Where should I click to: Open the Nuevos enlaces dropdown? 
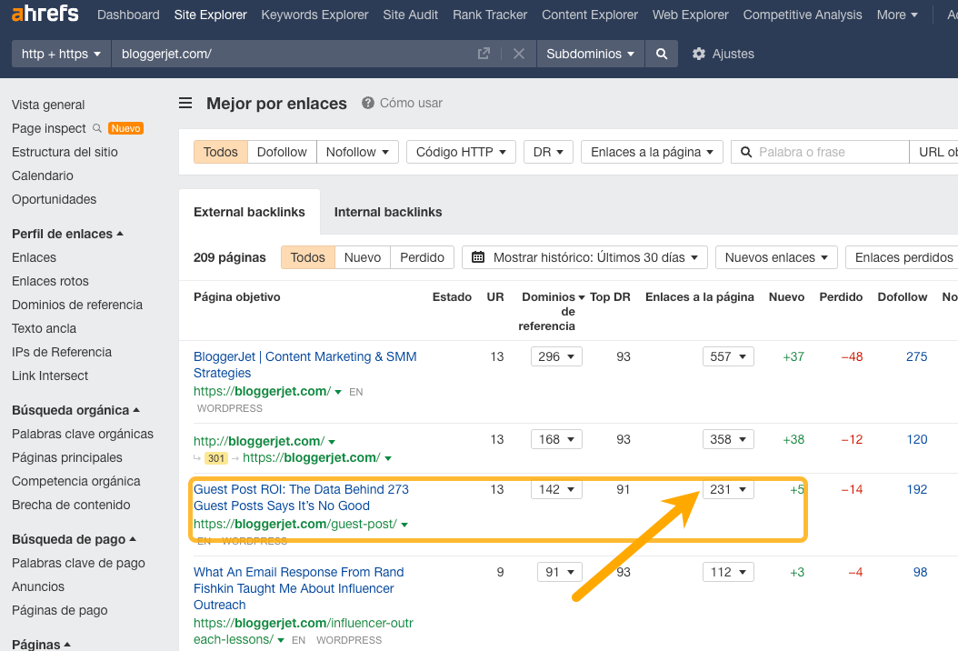(x=775, y=257)
